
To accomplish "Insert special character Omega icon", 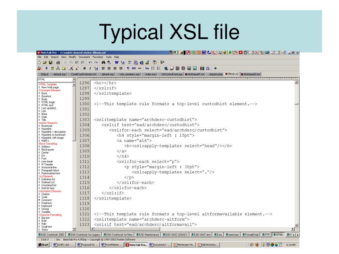I will click(x=208, y=68).
